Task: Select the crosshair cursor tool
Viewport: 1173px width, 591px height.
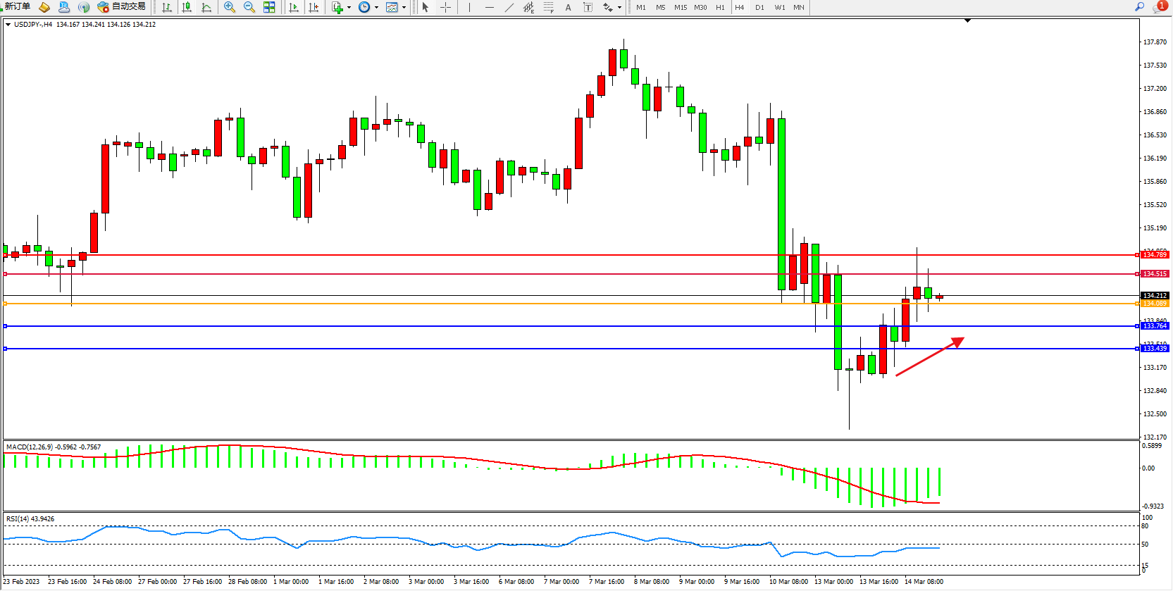Action: coord(445,7)
